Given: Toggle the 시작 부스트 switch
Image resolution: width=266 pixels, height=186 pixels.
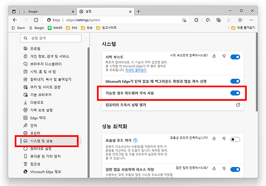Looking at the screenshot, I should pos(235,57).
